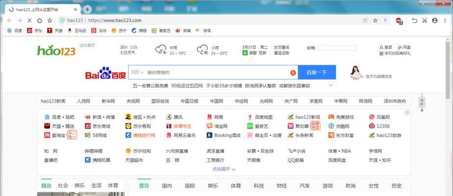This screenshot has width=453, height=196.
Task: Open 12306 site link
Action: (379, 126)
